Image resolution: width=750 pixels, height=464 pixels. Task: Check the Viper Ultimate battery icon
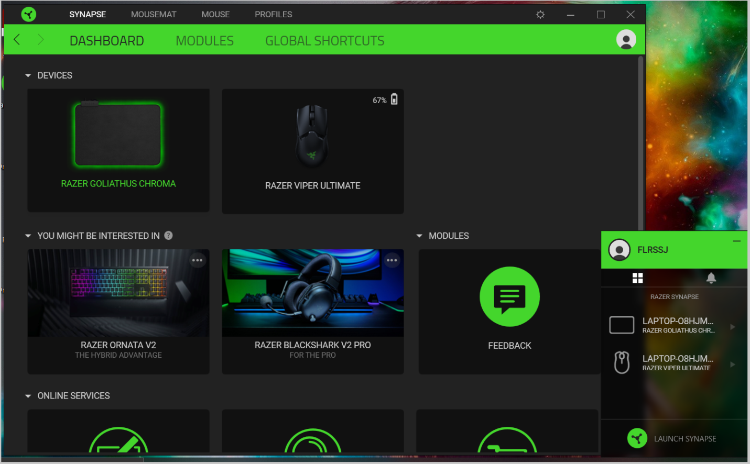[x=394, y=99]
